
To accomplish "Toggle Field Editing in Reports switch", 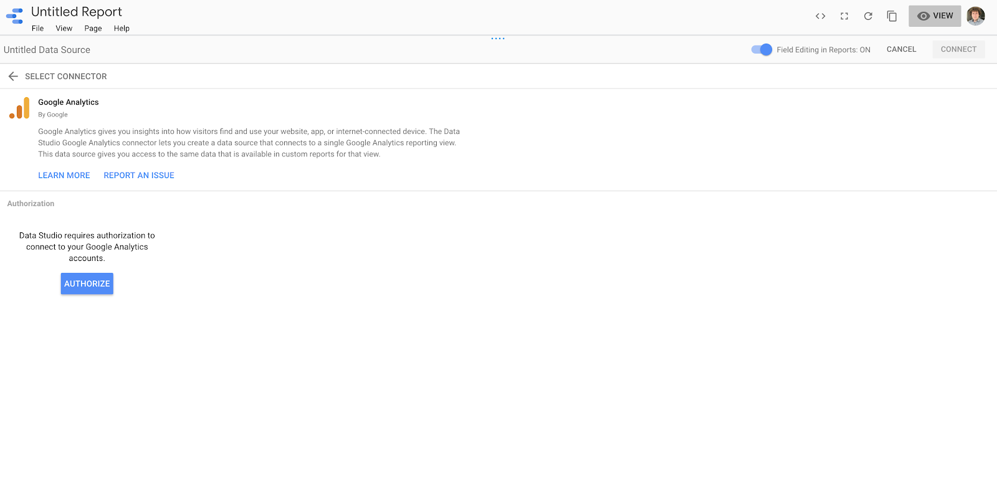I will [x=761, y=50].
